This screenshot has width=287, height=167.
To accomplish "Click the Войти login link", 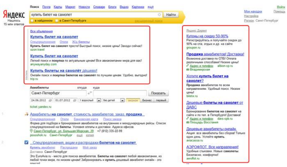I will [281, 7].
